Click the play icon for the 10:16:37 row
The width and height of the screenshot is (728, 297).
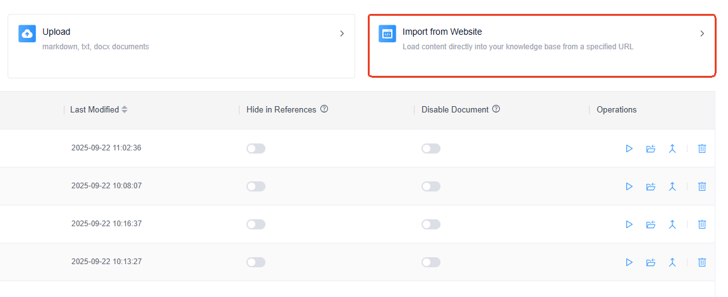coord(629,224)
